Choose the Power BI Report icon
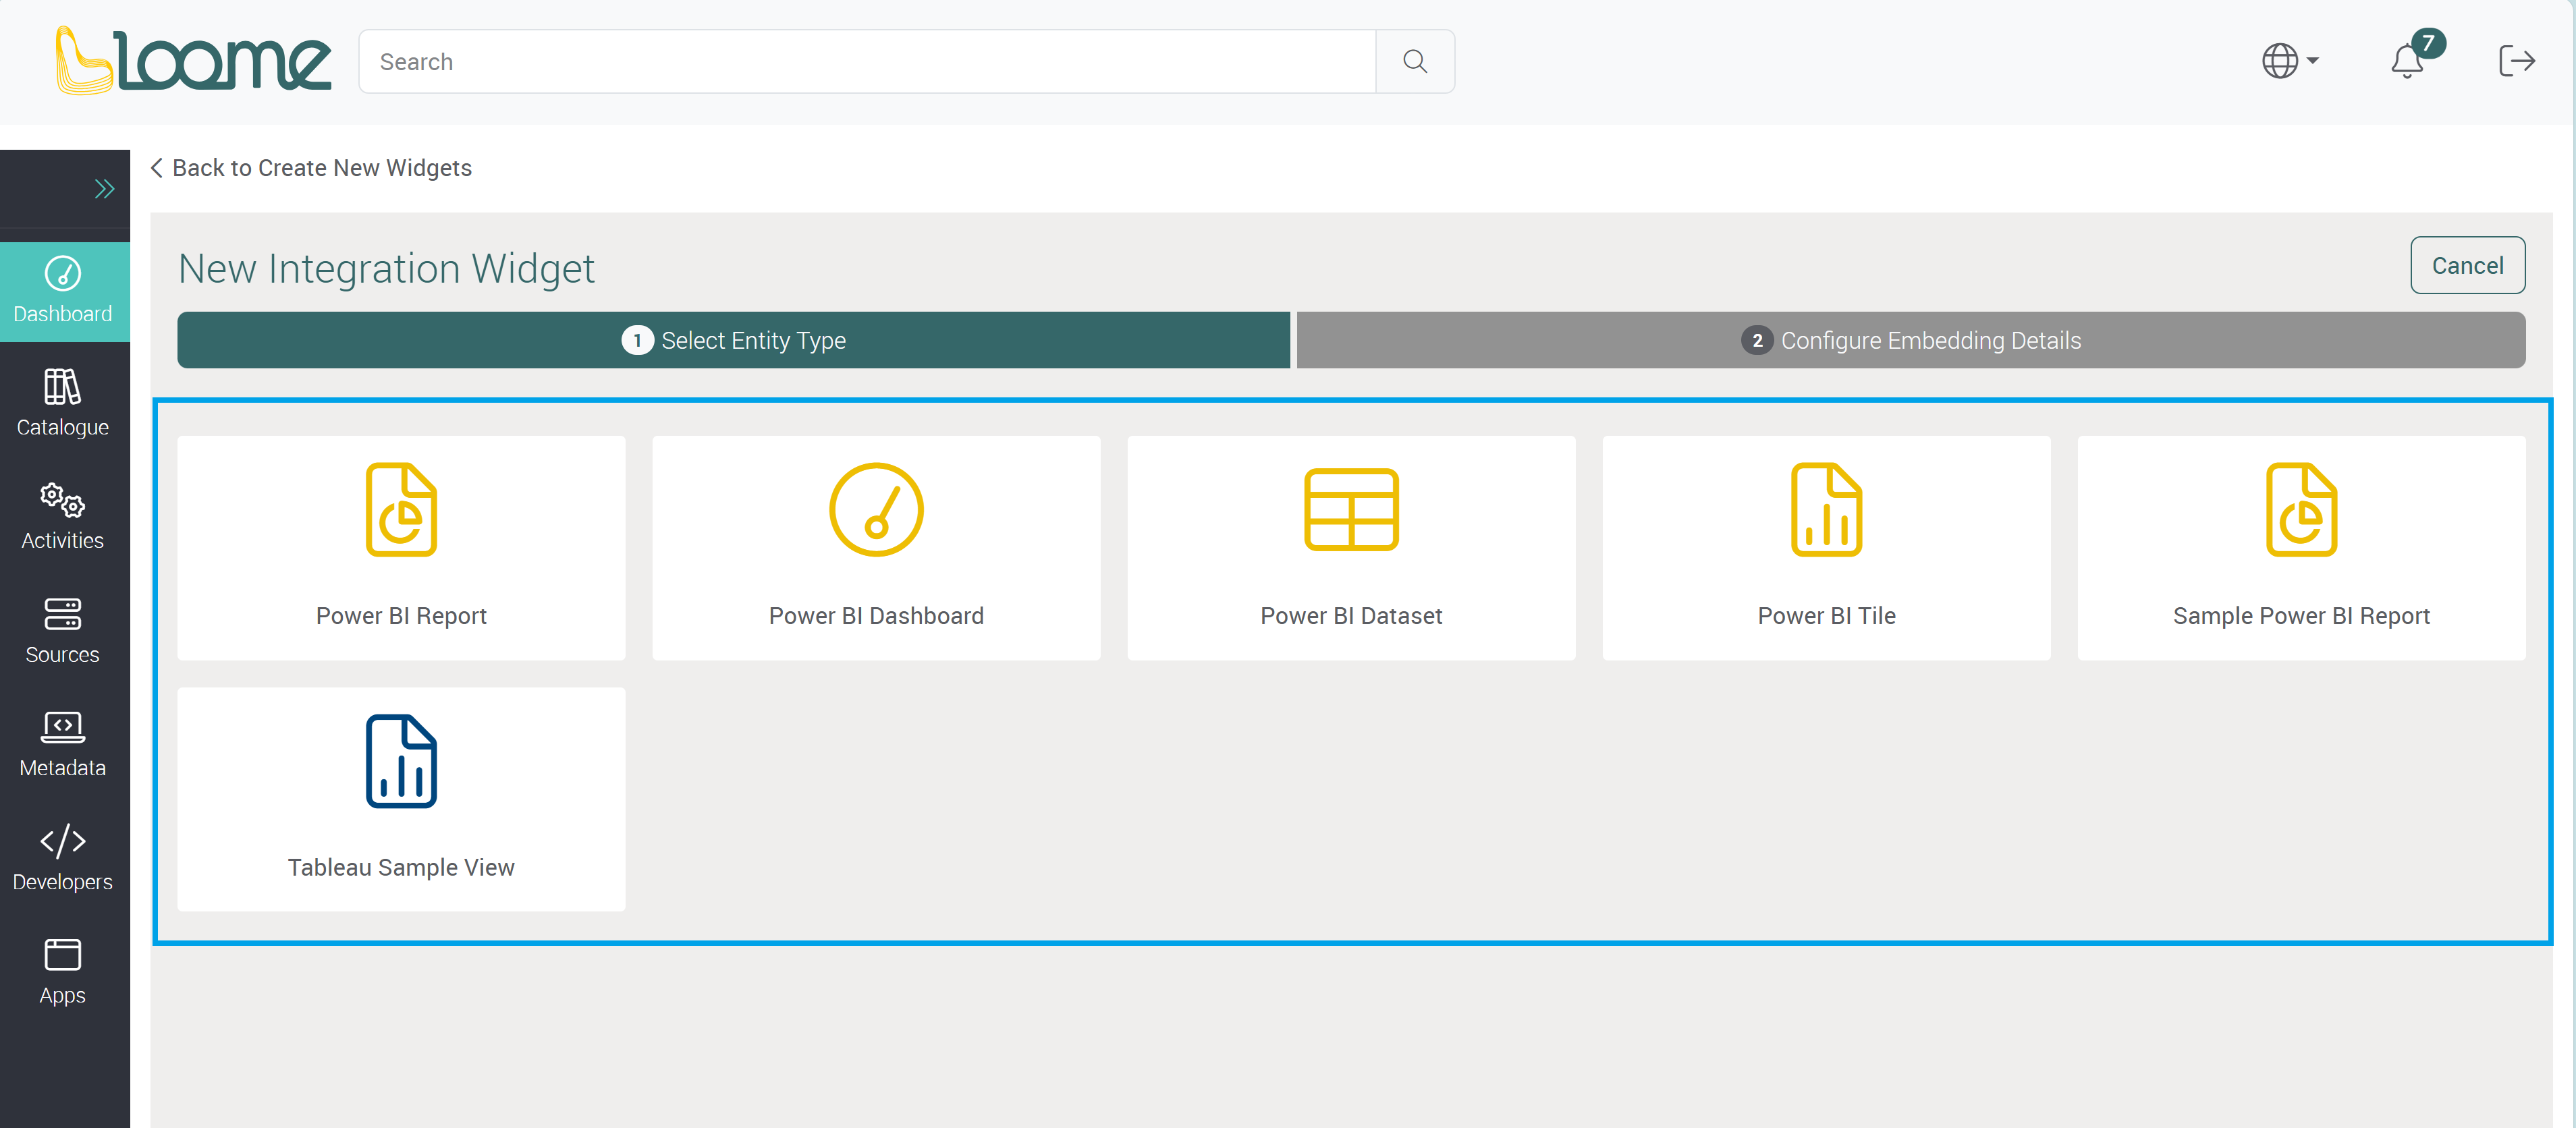This screenshot has height=1128, width=2576. tap(401, 509)
